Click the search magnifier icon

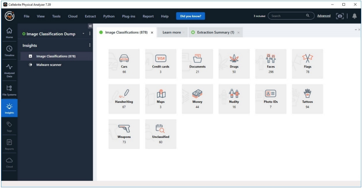(308, 16)
